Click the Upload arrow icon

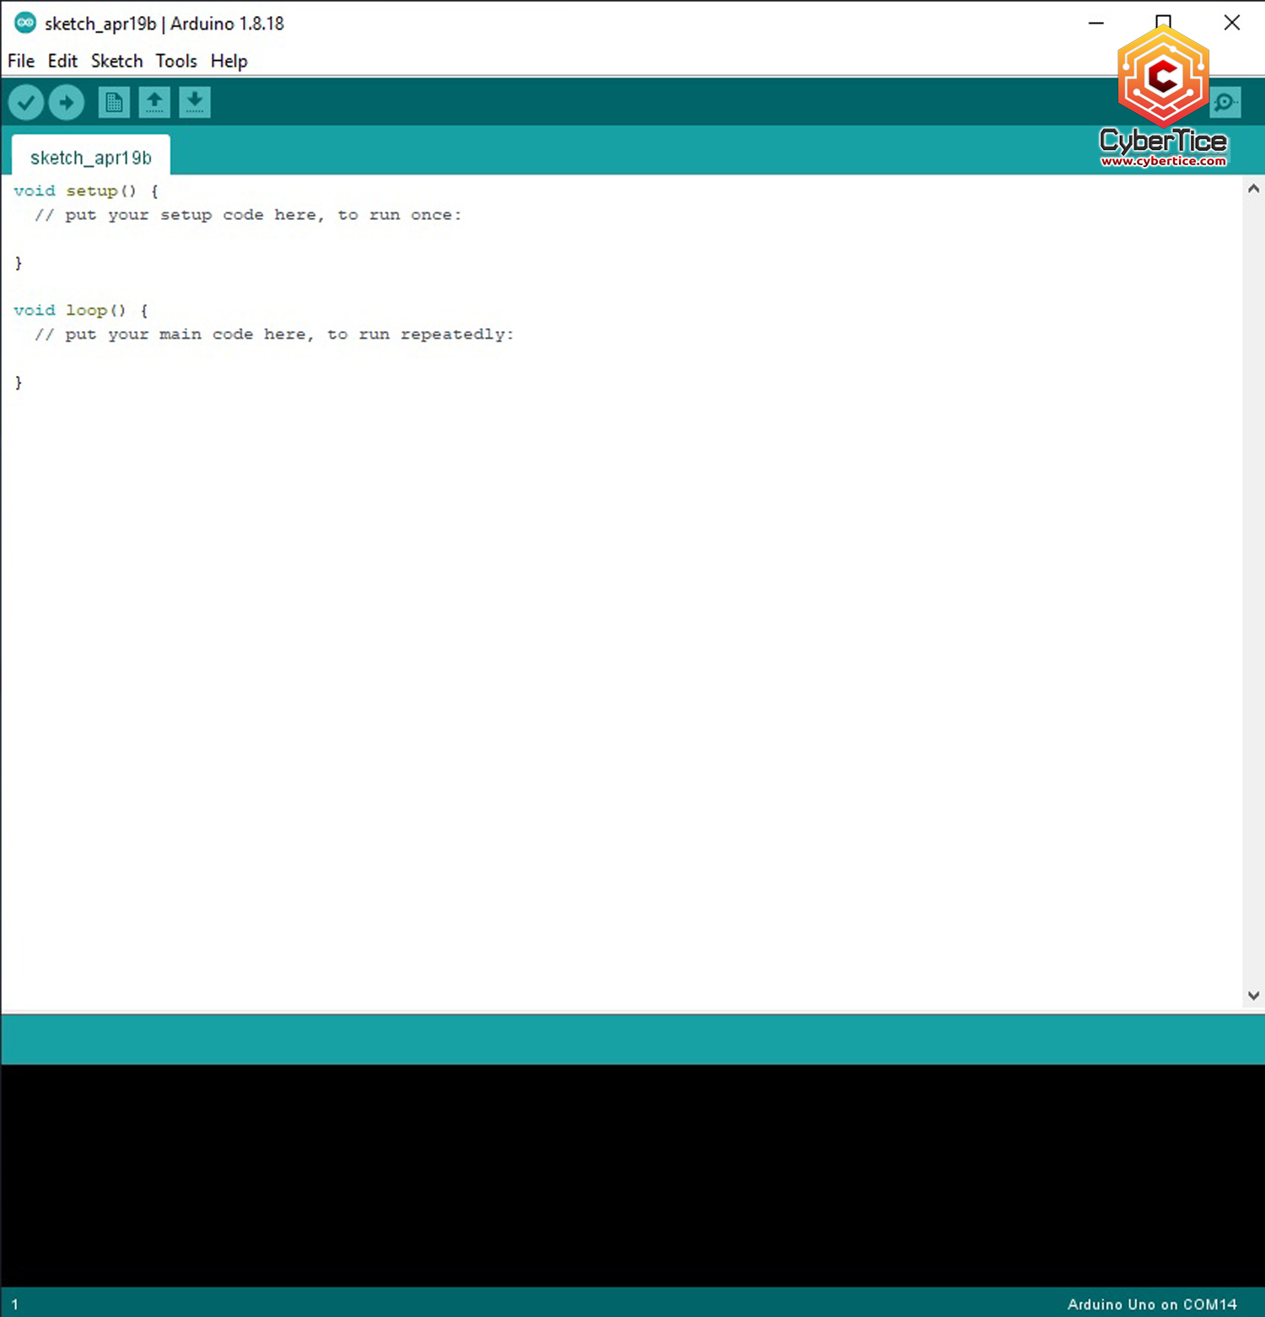click(66, 101)
